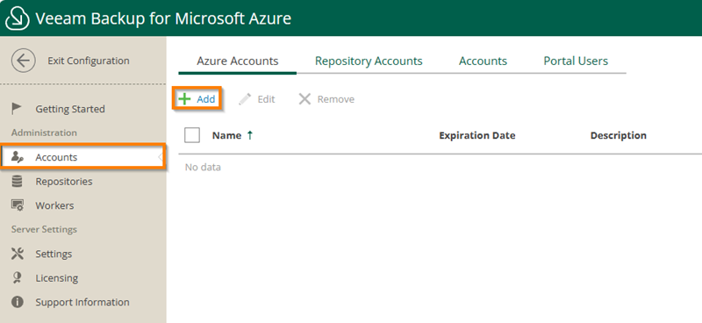Click the Edit toolbar button
Viewport: 702px width, 323px height.
click(256, 99)
